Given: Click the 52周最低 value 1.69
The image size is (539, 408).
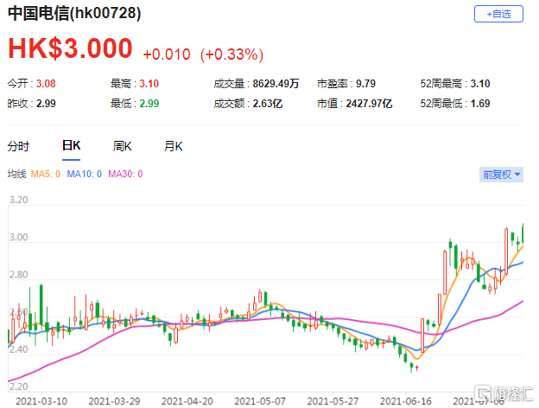Looking at the screenshot, I should tap(480, 104).
